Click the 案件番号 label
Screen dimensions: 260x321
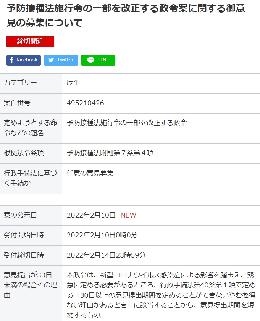pos(17,103)
